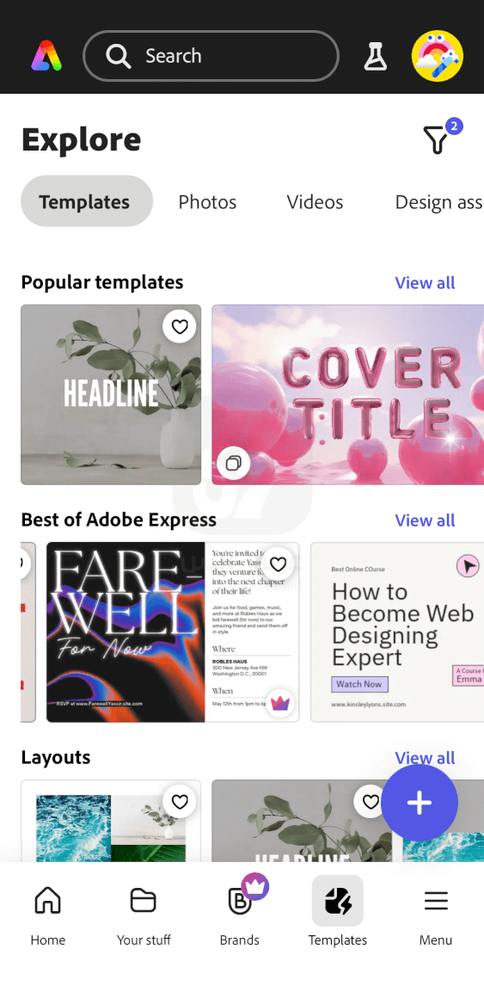Click the Best of Adobe Express heading
Screen dimensions: 484x992
pos(119,520)
